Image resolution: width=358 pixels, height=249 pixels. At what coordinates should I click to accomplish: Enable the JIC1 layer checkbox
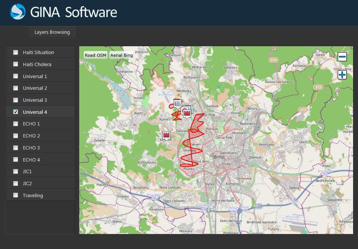click(x=15, y=171)
